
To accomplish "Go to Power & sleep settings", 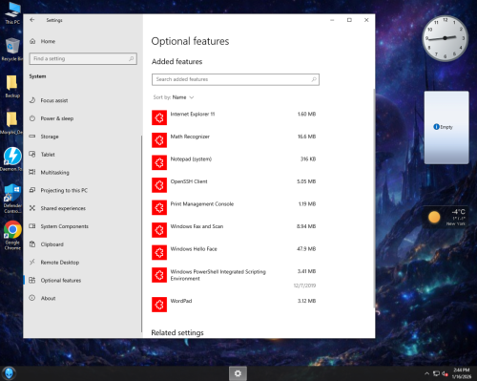I will [82, 118].
